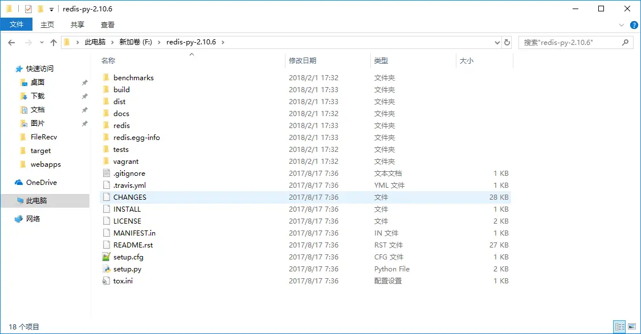
Task: Select FileRecv in the navigation pane
Action: point(43,137)
